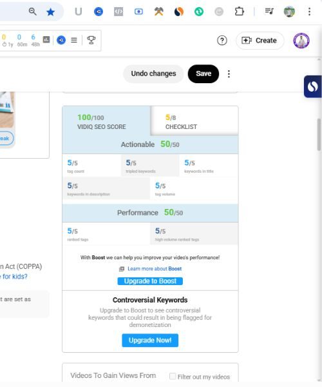The image size is (322, 387).
Task: Click the tag volume 5/5 score
Action: (194, 189)
